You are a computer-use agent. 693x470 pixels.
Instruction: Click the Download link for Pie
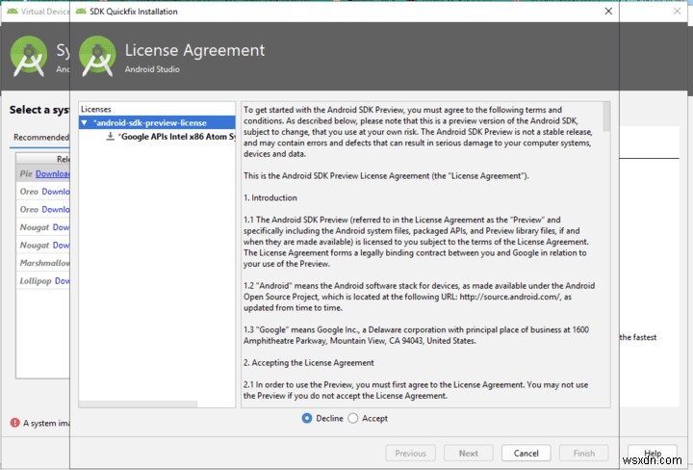pos(53,173)
